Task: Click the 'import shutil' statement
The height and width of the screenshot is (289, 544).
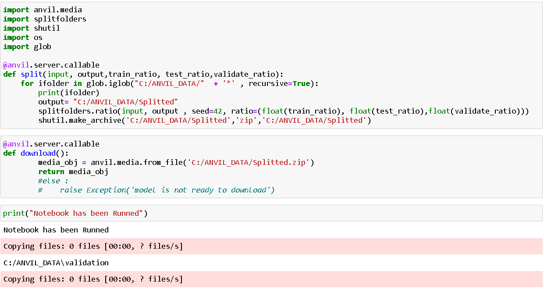Action: point(32,28)
